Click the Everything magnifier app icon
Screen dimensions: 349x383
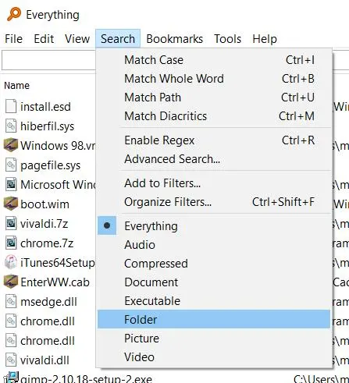point(13,14)
